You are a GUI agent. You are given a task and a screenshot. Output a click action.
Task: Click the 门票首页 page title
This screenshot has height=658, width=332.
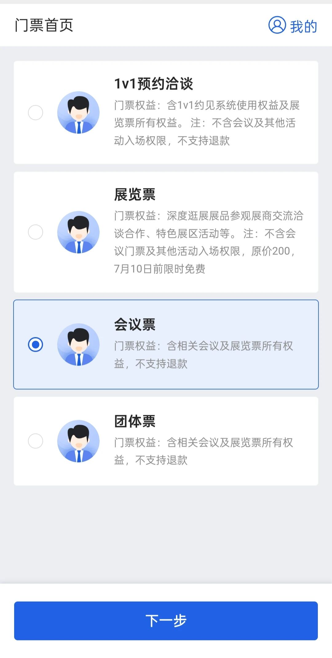pos(44,25)
